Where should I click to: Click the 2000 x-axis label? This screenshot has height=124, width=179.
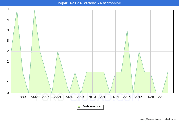(x=34, y=97)
